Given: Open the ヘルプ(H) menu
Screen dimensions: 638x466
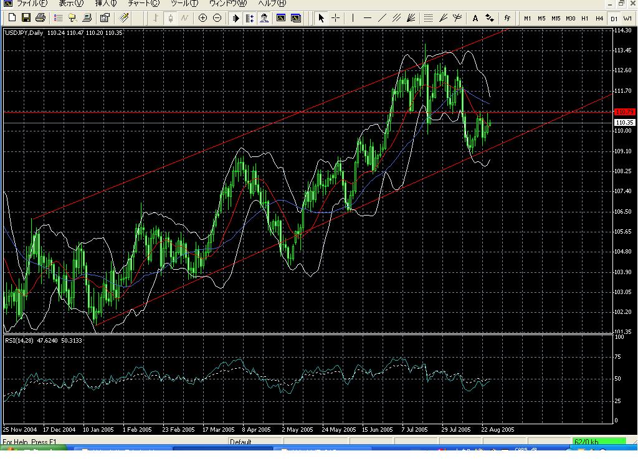Looking at the screenshot, I should [272, 4].
